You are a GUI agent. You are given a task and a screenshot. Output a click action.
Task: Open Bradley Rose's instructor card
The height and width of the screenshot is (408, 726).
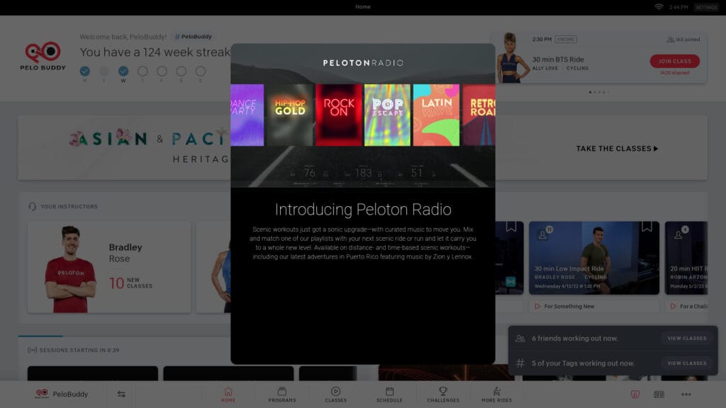108,266
